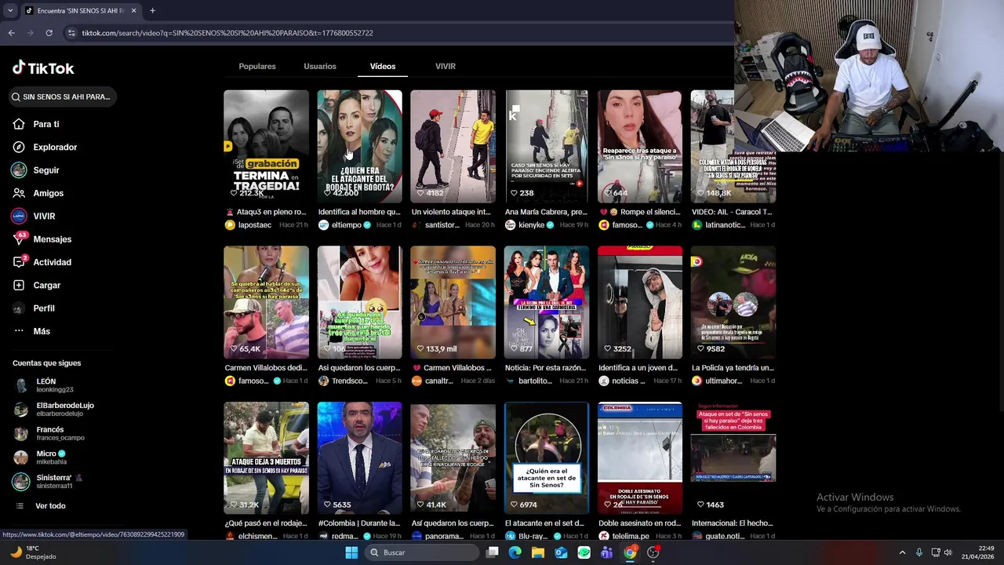Open Francés frances_ocampo account
Screen dimensions: 1004x565
53,434
